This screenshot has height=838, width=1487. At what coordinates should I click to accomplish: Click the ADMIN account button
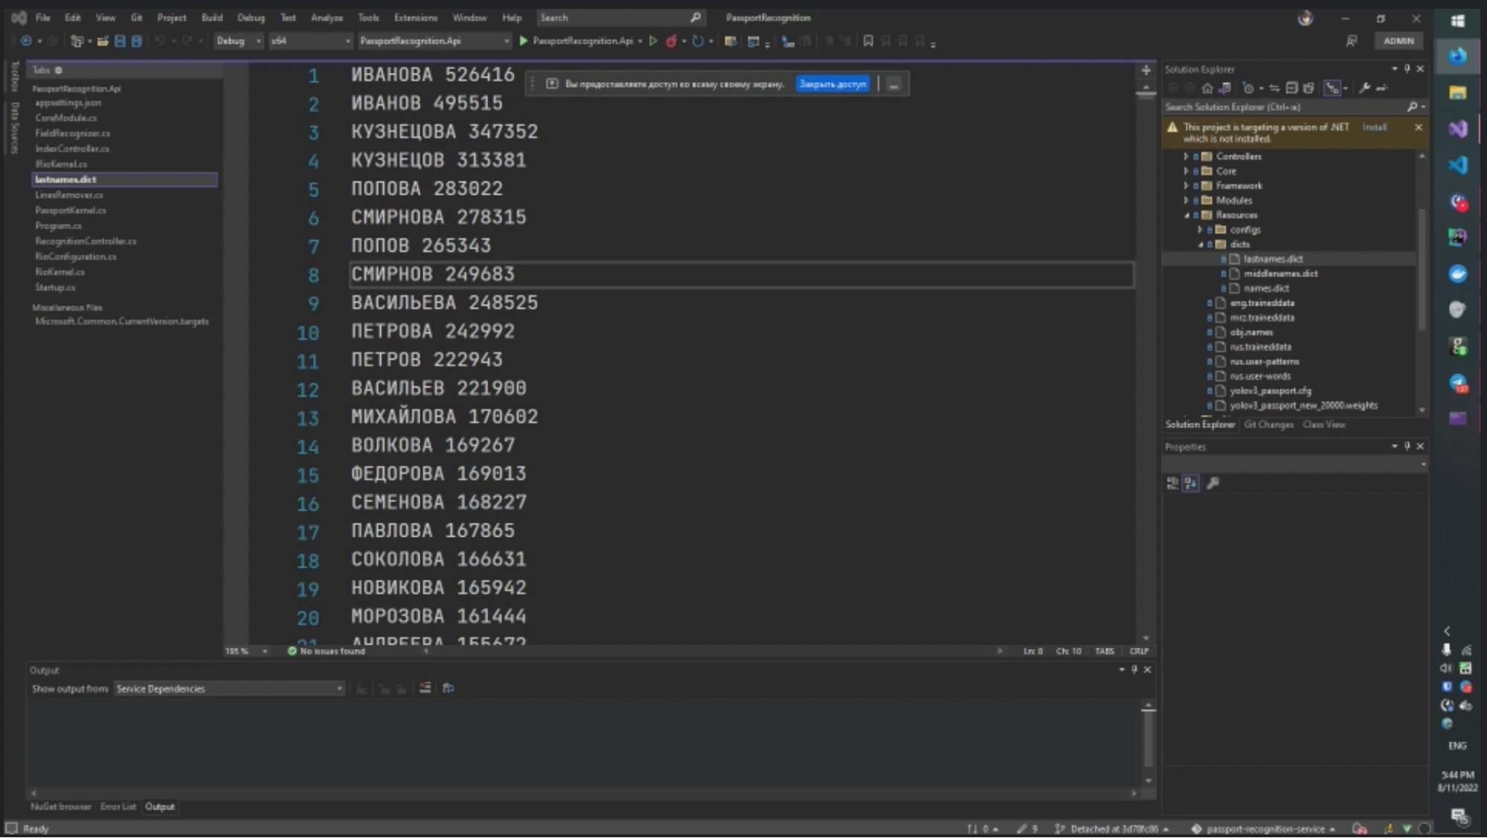(x=1398, y=41)
